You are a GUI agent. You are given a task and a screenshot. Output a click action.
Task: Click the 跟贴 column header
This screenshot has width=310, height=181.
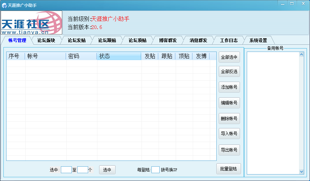(x=167, y=56)
